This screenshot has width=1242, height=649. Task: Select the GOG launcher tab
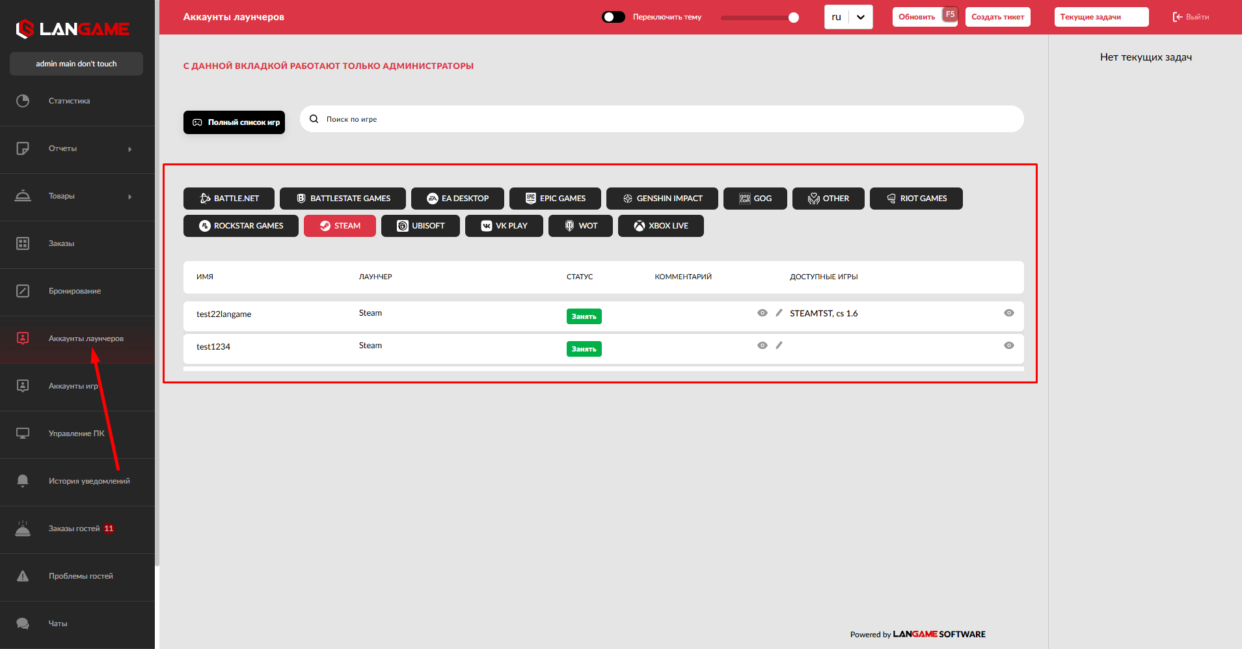[x=755, y=199]
